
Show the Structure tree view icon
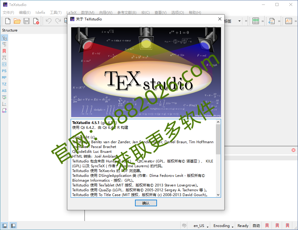(4, 38)
